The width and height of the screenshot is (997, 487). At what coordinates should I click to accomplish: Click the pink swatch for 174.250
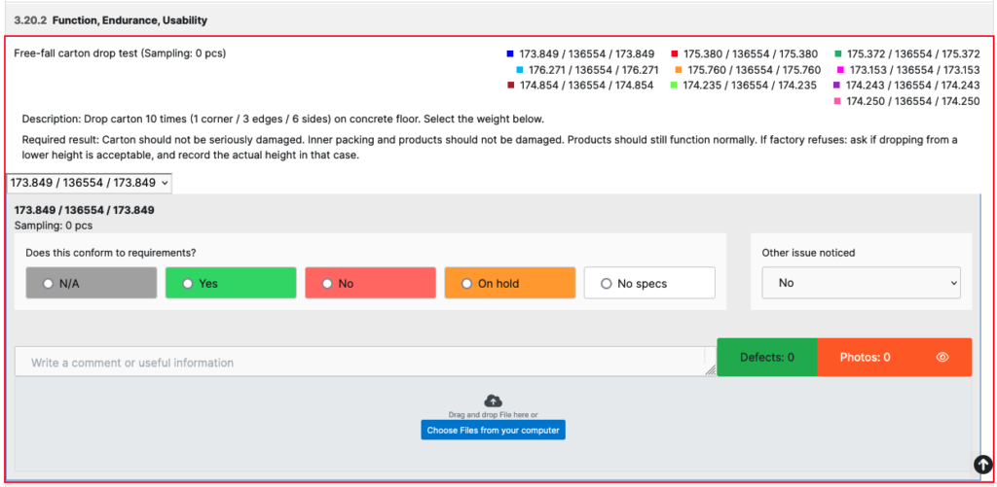836,101
